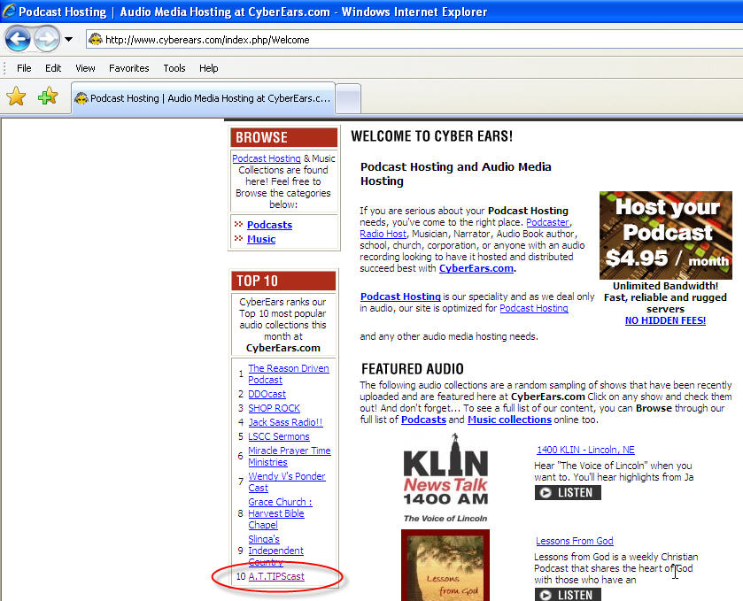743x601 pixels.
Task: Click the Favorites star icon
Action: click(17, 97)
